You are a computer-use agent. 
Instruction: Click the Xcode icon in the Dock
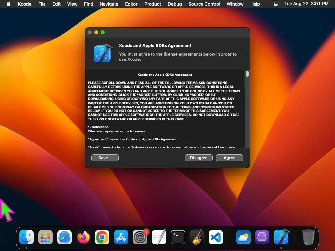click(281, 237)
